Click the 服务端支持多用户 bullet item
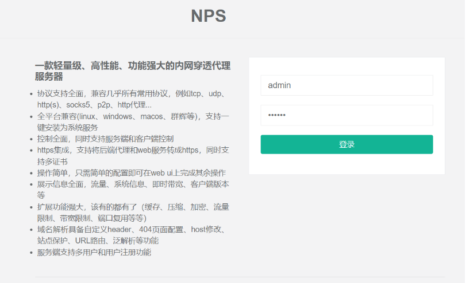Screen dimensions: 466x283 tap(94, 252)
